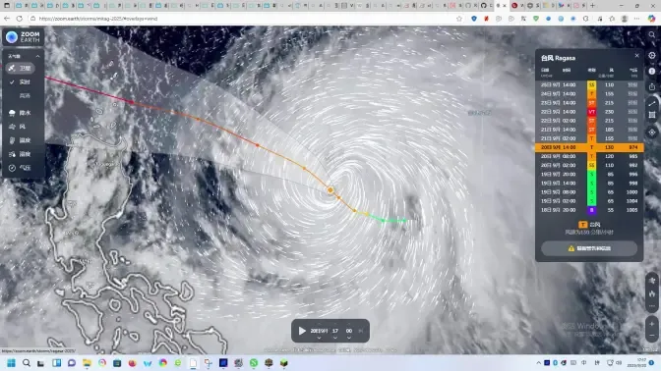
Task: Play the satellite time animation
Action: point(302,331)
